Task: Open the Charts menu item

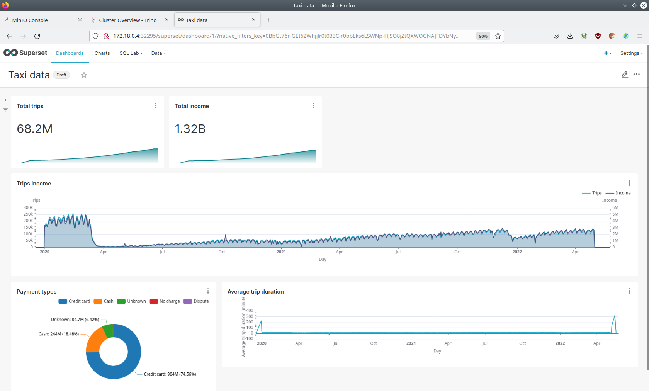Action: 102,53
